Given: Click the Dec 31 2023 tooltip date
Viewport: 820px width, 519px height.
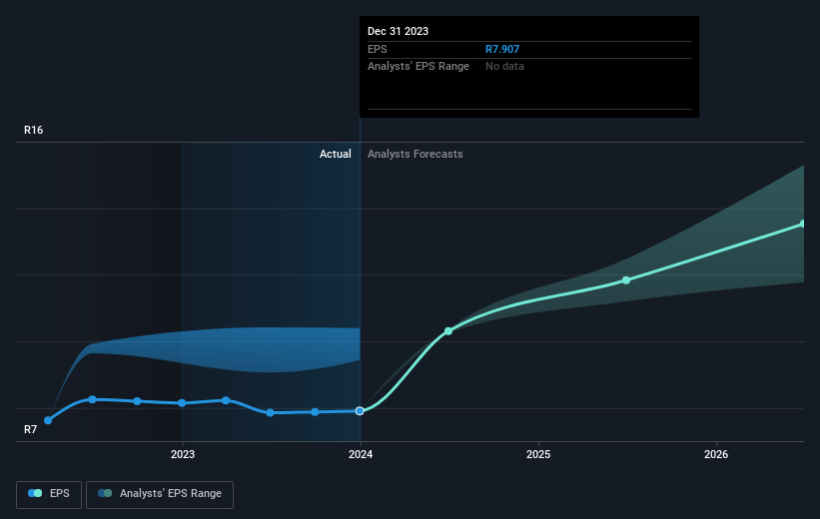Looking at the screenshot, I should point(398,31).
